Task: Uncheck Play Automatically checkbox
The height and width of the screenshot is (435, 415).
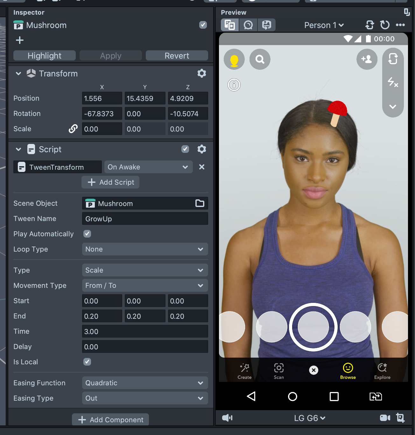Action: (87, 234)
